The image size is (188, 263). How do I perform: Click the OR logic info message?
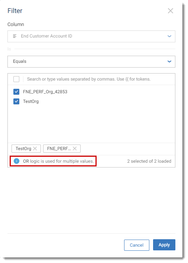click(x=58, y=161)
